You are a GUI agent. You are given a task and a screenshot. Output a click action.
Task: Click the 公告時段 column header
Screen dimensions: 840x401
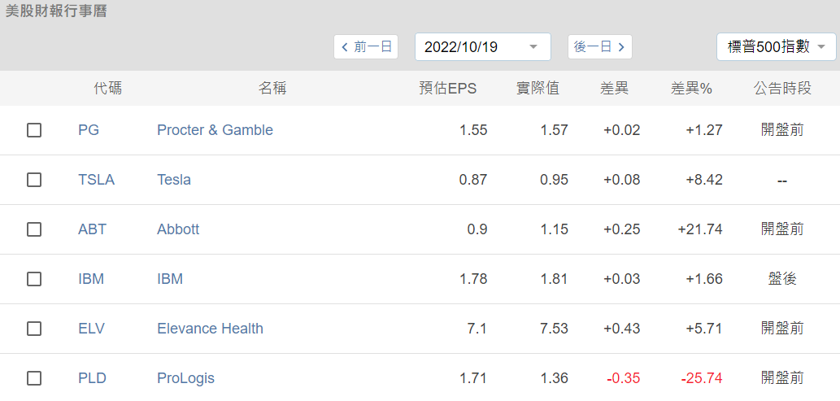coord(782,89)
